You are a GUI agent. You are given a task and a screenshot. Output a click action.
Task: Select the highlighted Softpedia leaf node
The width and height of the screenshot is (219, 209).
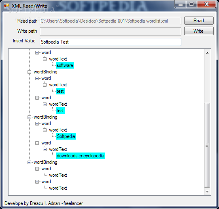coord(66,136)
